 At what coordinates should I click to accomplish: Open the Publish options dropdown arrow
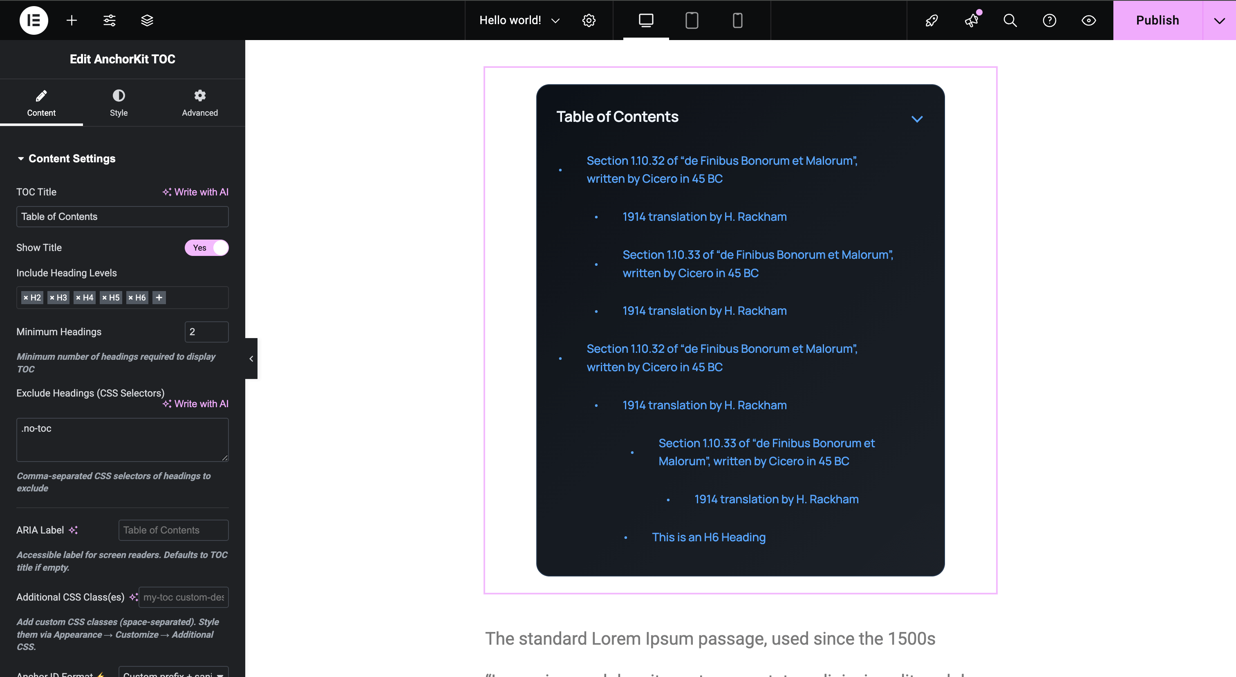click(x=1219, y=20)
